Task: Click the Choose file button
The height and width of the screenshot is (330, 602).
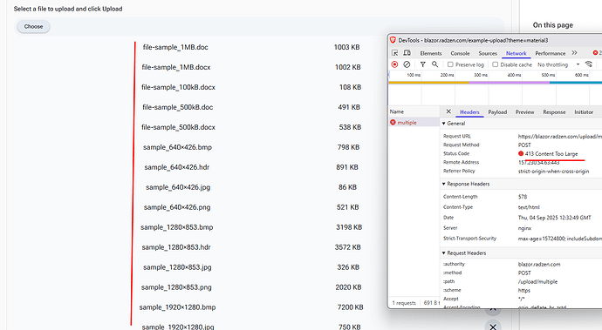Action: [33, 26]
